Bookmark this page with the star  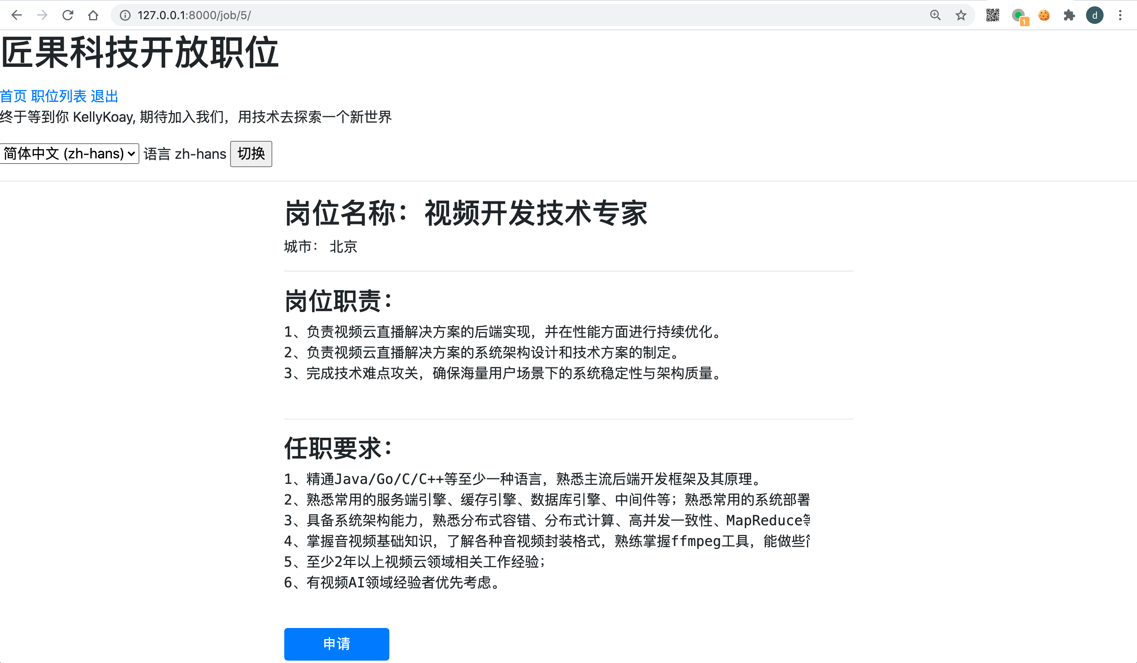coord(961,16)
